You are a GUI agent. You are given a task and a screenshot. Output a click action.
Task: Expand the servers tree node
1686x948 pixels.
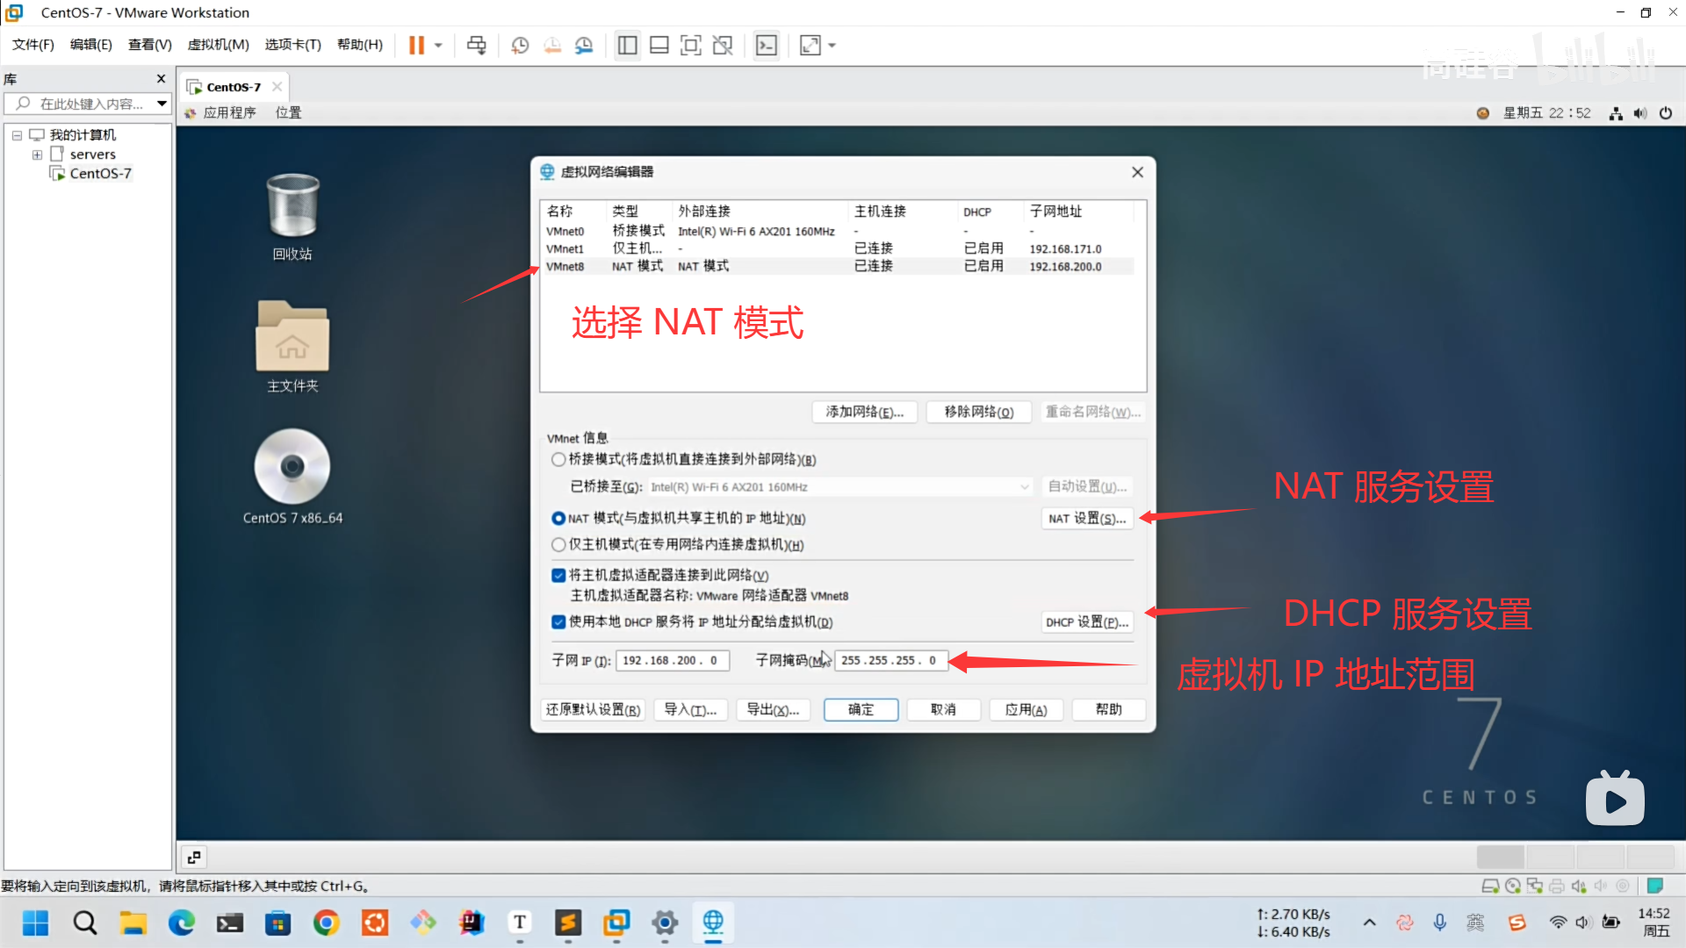pyautogui.click(x=37, y=154)
